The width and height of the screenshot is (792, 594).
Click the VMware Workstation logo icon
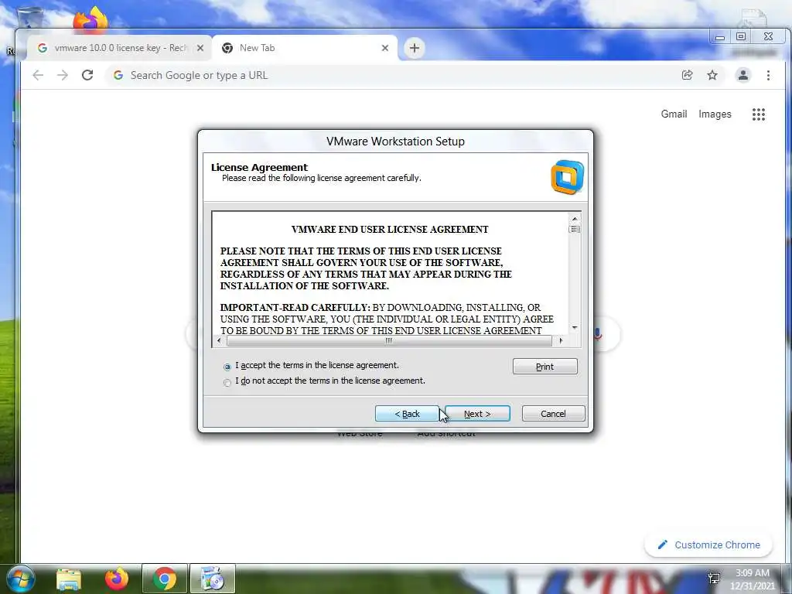(567, 177)
